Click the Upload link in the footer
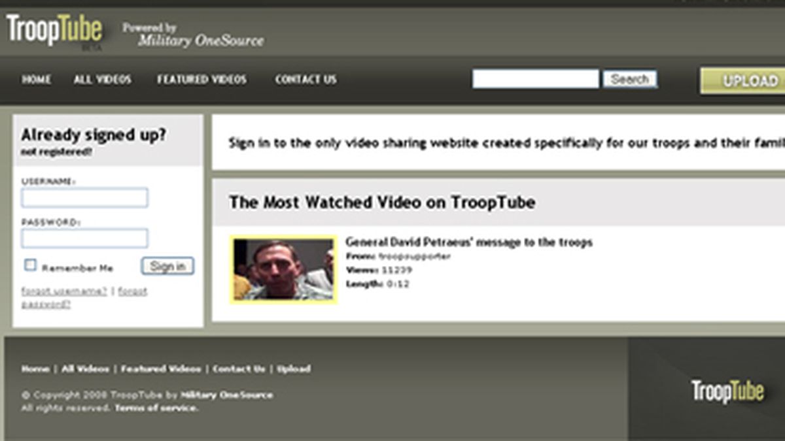The image size is (785, 441). click(293, 368)
